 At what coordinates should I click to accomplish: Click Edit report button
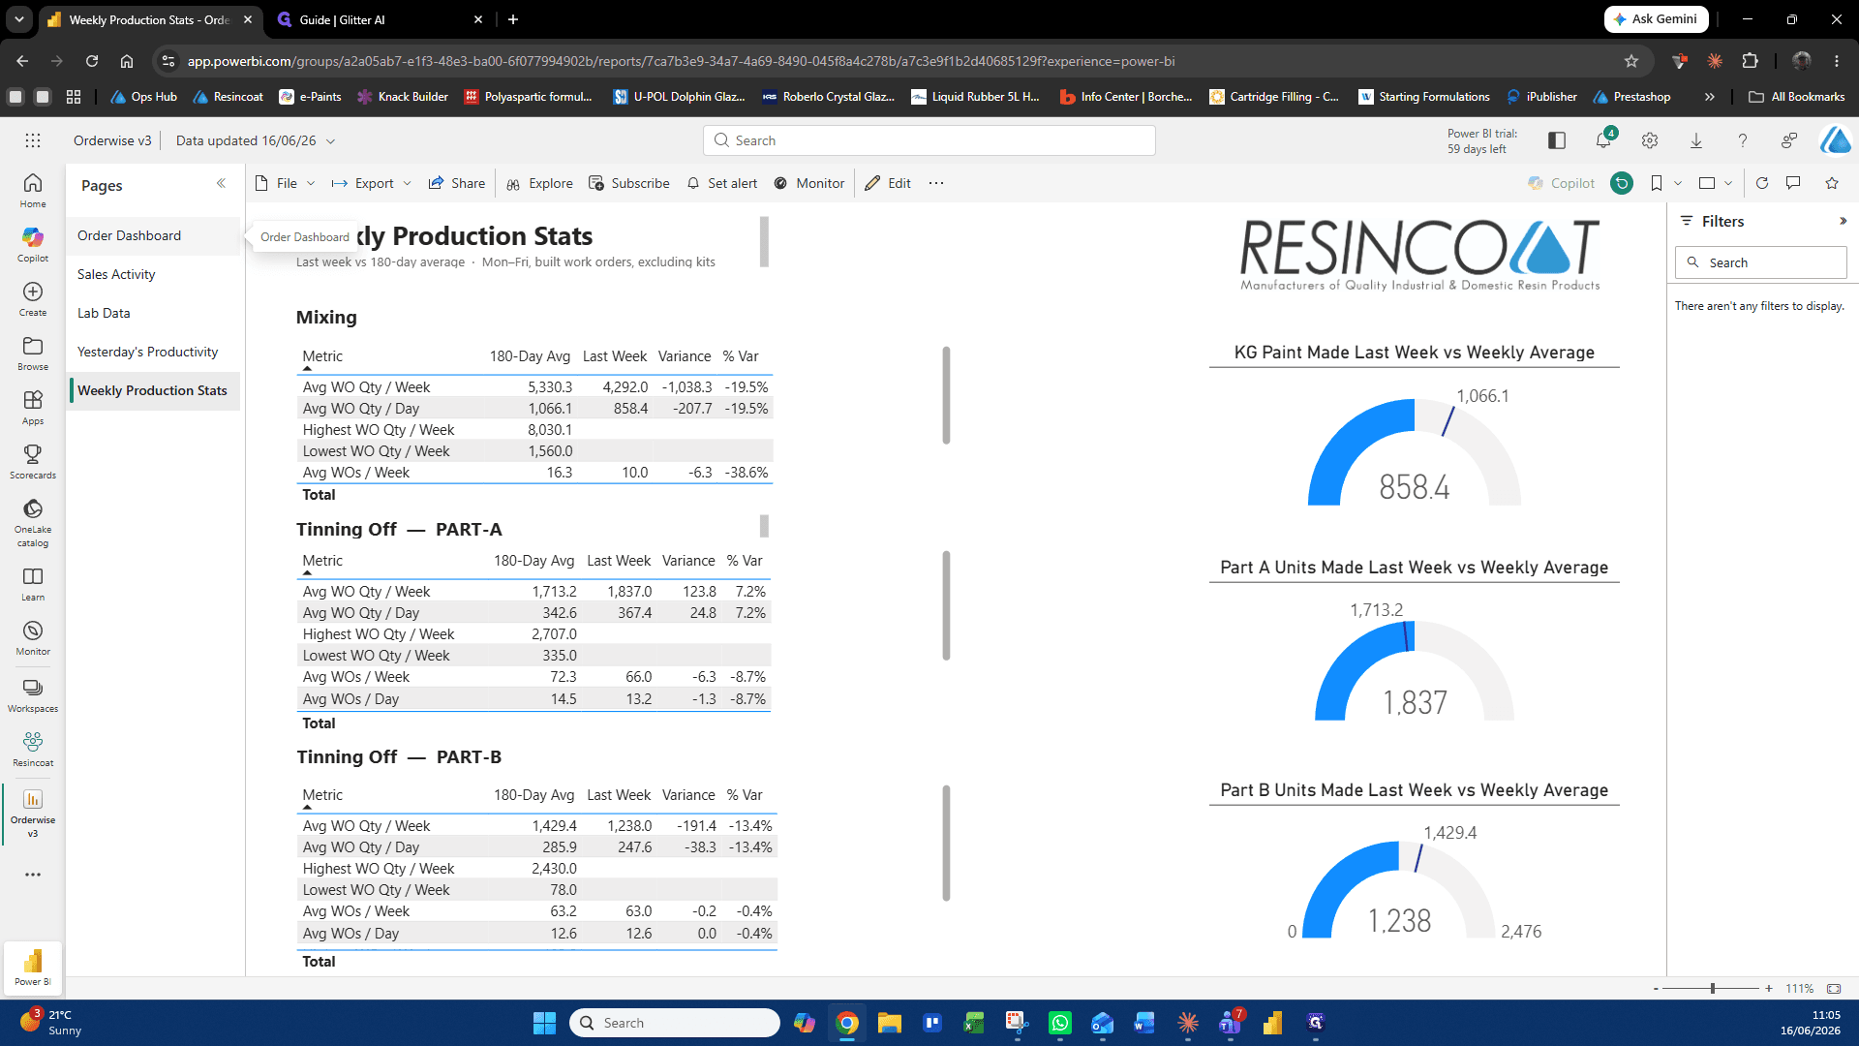[x=888, y=183]
